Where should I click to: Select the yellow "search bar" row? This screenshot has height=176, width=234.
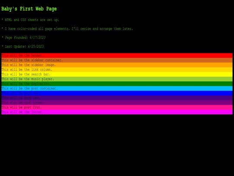117,74
